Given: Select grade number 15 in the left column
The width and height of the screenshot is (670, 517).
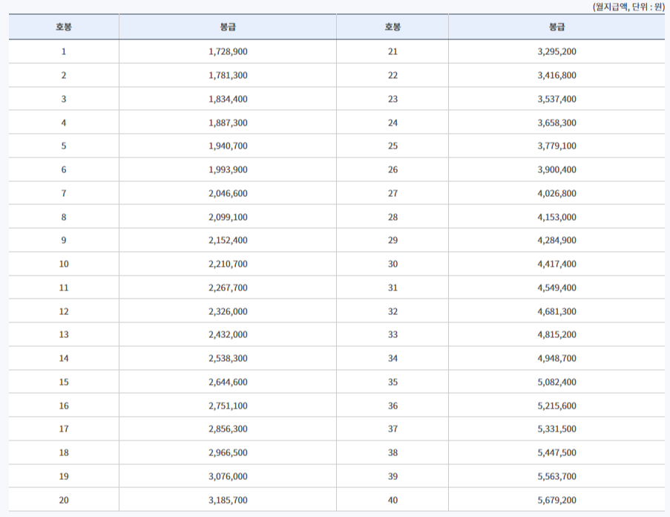Looking at the screenshot, I should click(x=63, y=382).
